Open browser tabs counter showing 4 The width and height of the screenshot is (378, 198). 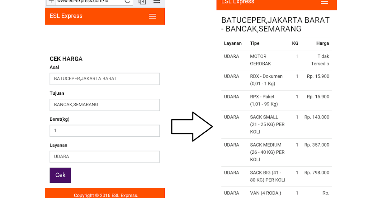[x=142, y=2]
